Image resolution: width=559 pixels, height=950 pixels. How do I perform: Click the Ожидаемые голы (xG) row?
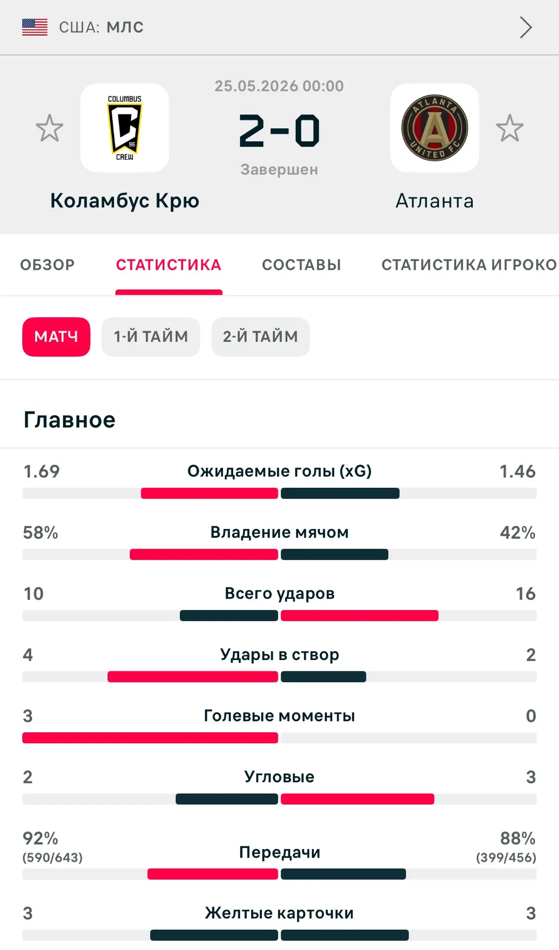click(x=279, y=480)
